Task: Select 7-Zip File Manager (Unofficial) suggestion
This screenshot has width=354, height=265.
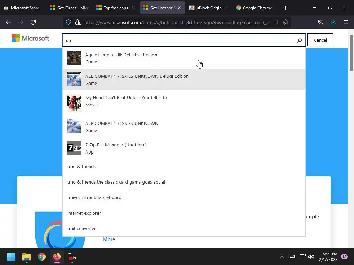Action: tap(184, 148)
